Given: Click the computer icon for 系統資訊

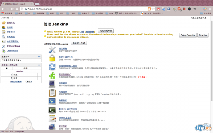Looking at the screenshot, I should pos(52,84).
